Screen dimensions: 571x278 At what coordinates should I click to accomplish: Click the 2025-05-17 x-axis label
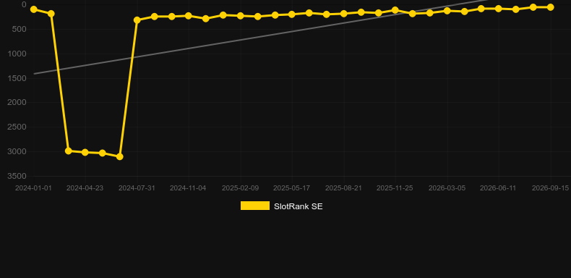pos(292,188)
